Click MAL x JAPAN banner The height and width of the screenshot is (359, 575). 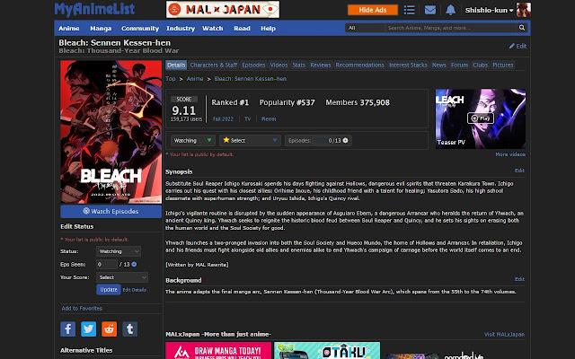point(223,10)
